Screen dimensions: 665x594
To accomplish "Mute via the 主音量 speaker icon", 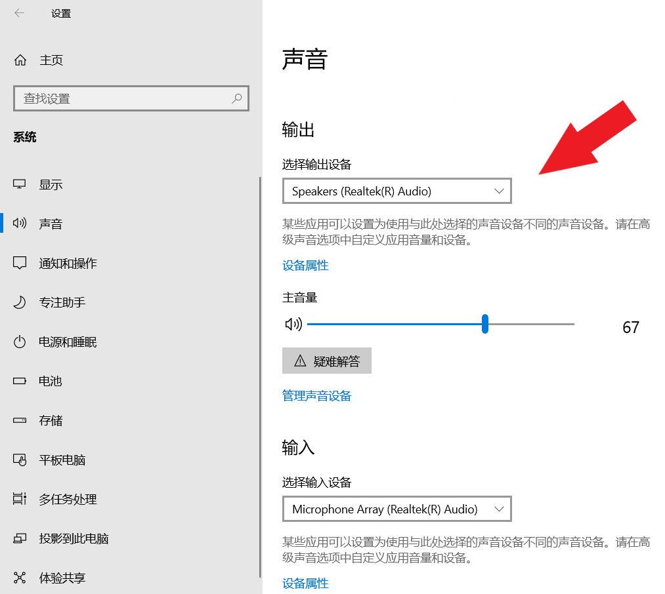I will (x=293, y=324).
